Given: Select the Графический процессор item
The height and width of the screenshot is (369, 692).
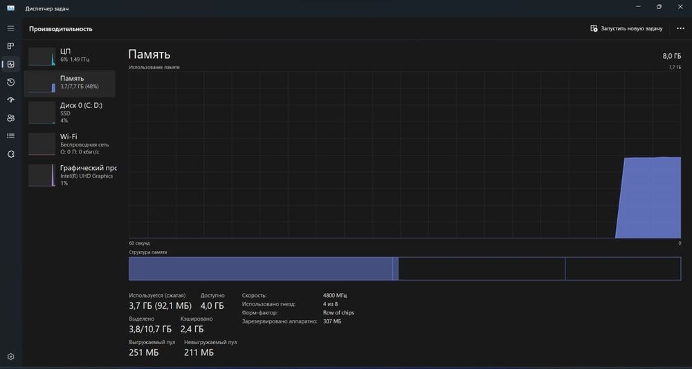Looking at the screenshot, I should [x=70, y=175].
